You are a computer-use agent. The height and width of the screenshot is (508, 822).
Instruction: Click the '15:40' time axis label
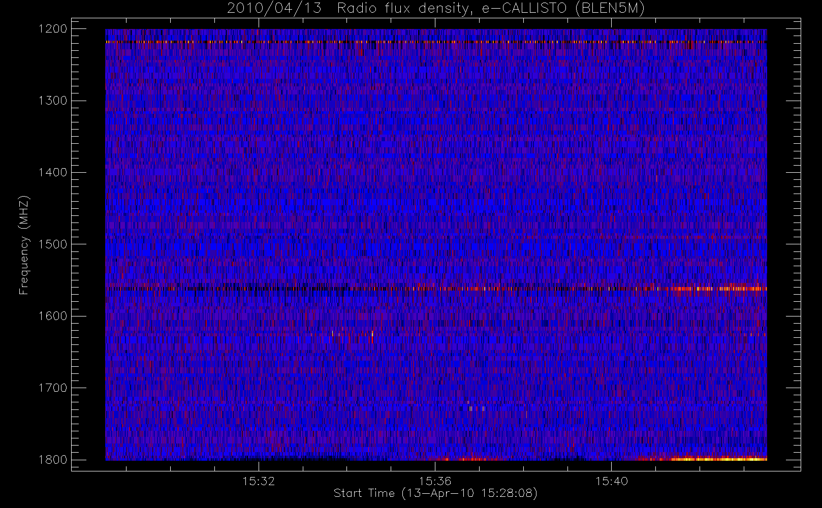point(611,481)
